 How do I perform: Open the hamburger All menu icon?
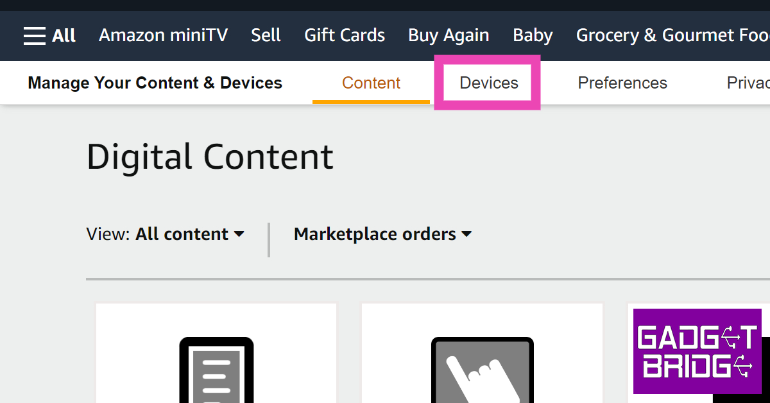[x=35, y=35]
